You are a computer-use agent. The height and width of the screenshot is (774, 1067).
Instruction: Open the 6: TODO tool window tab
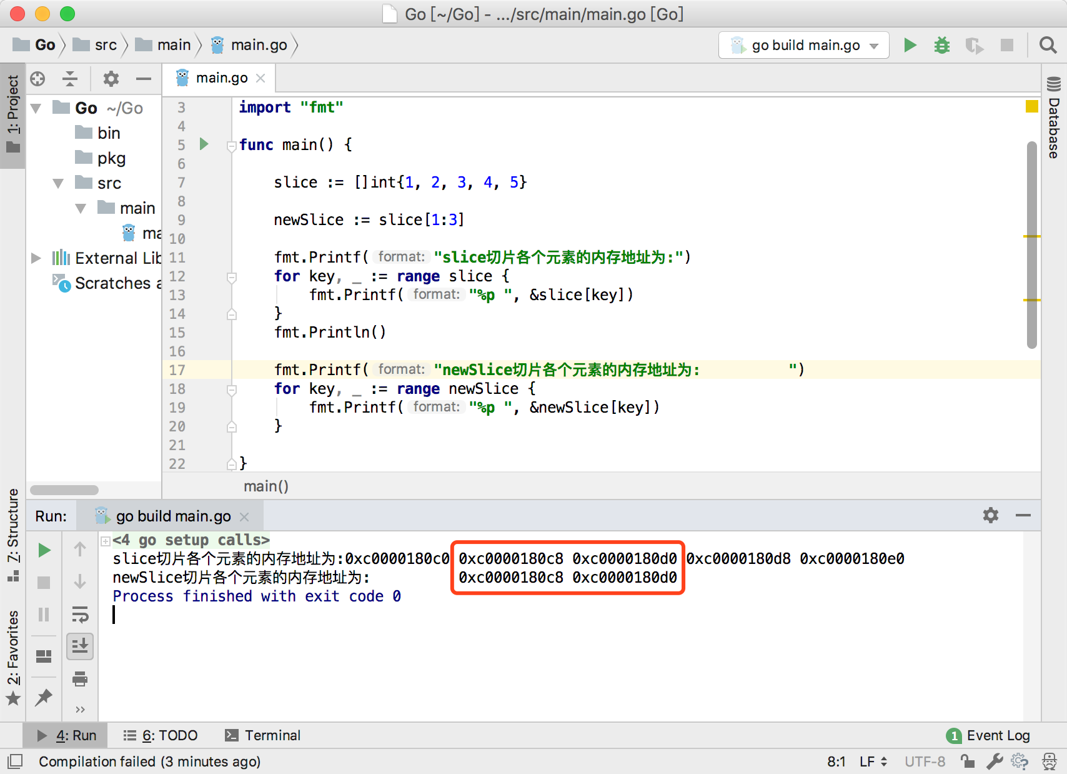(161, 735)
